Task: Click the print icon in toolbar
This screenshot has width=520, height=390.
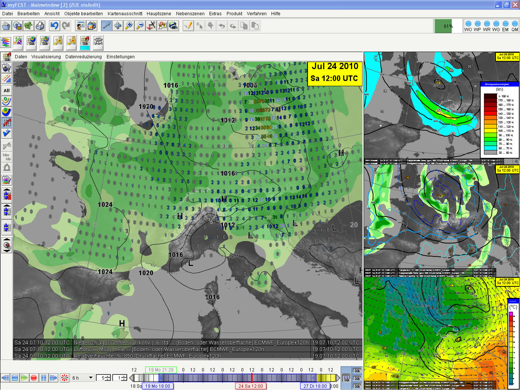Action: click(x=40, y=26)
